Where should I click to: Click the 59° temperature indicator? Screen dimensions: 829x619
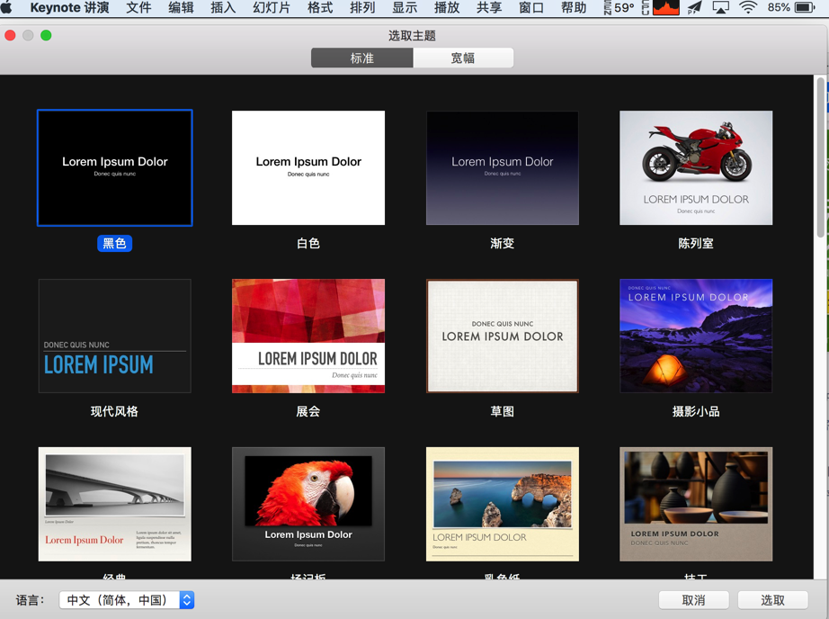pyautogui.click(x=623, y=7)
